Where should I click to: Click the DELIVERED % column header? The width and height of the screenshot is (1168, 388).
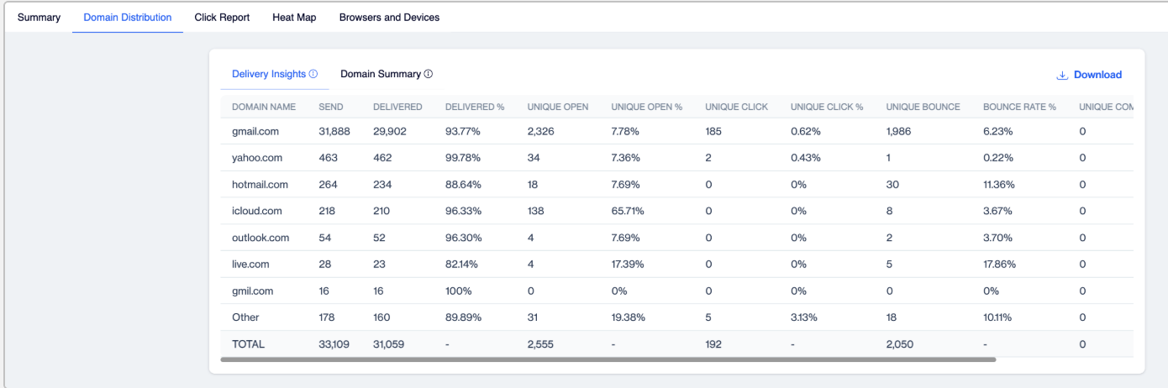coord(475,107)
